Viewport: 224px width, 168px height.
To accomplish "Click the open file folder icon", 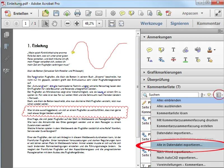I will 46,13.
